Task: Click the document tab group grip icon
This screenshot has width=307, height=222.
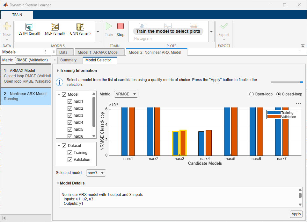Action: (x=54, y=52)
